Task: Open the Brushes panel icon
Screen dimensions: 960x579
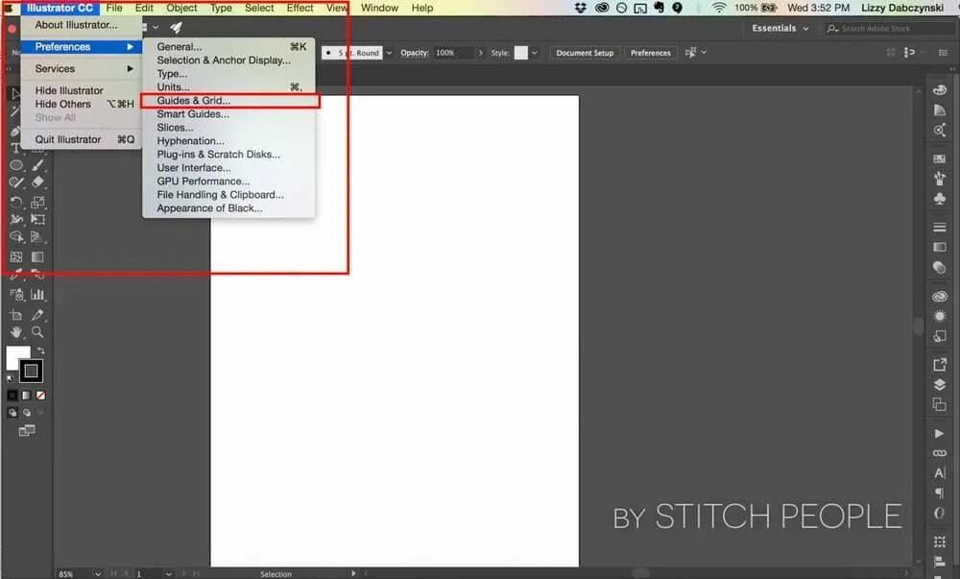Action: 939,178
